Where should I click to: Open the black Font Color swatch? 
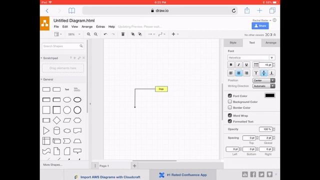[x=270, y=95]
